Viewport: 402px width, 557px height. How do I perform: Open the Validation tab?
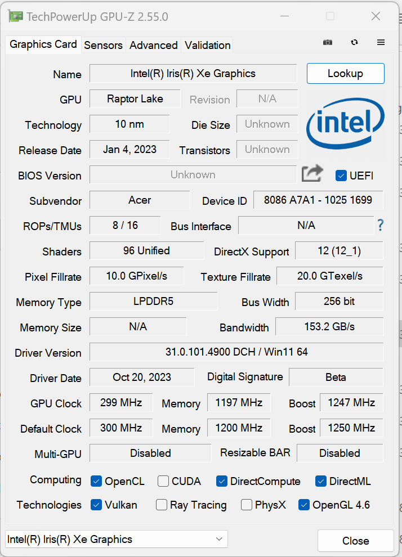[207, 45]
